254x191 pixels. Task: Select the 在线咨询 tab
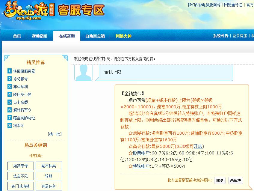[x=67, y=36]
